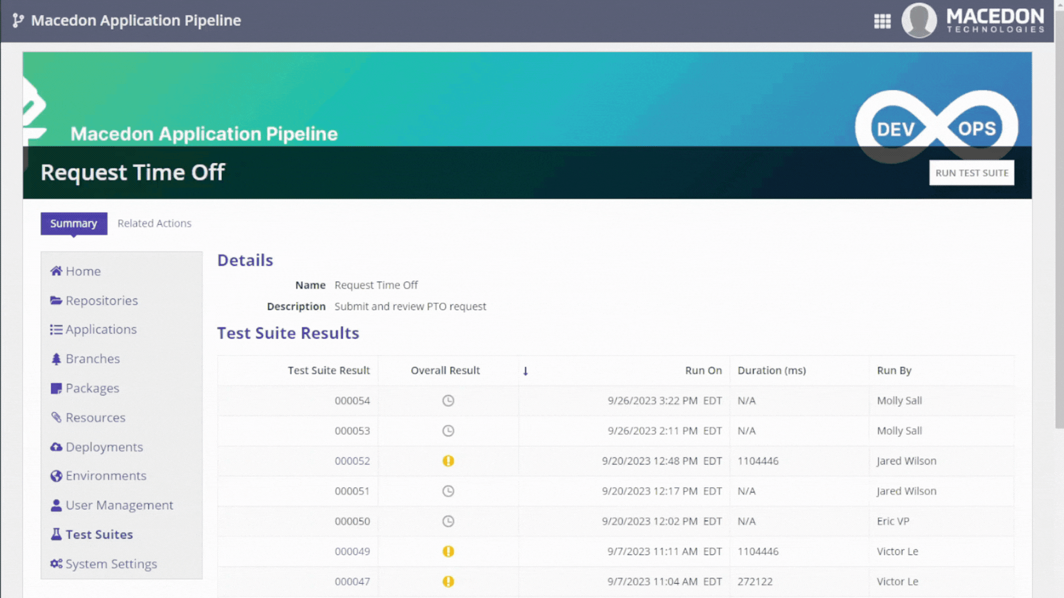Click the Home house icon in sidebar

pyautogui.click(x=56, y=271)
